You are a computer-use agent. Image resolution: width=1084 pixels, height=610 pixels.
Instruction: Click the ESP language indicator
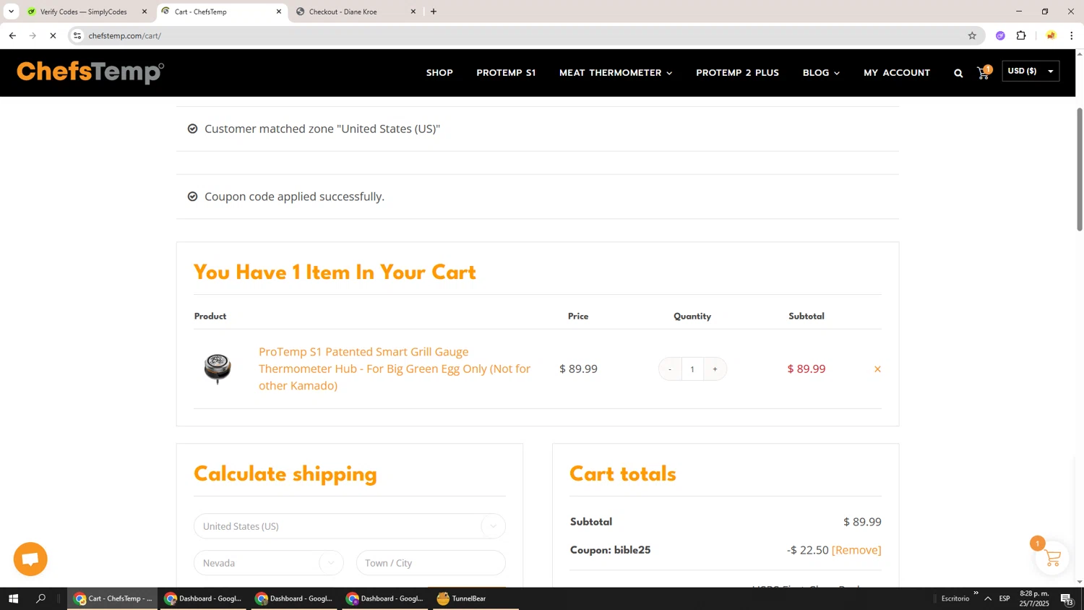click(1005, 598)
